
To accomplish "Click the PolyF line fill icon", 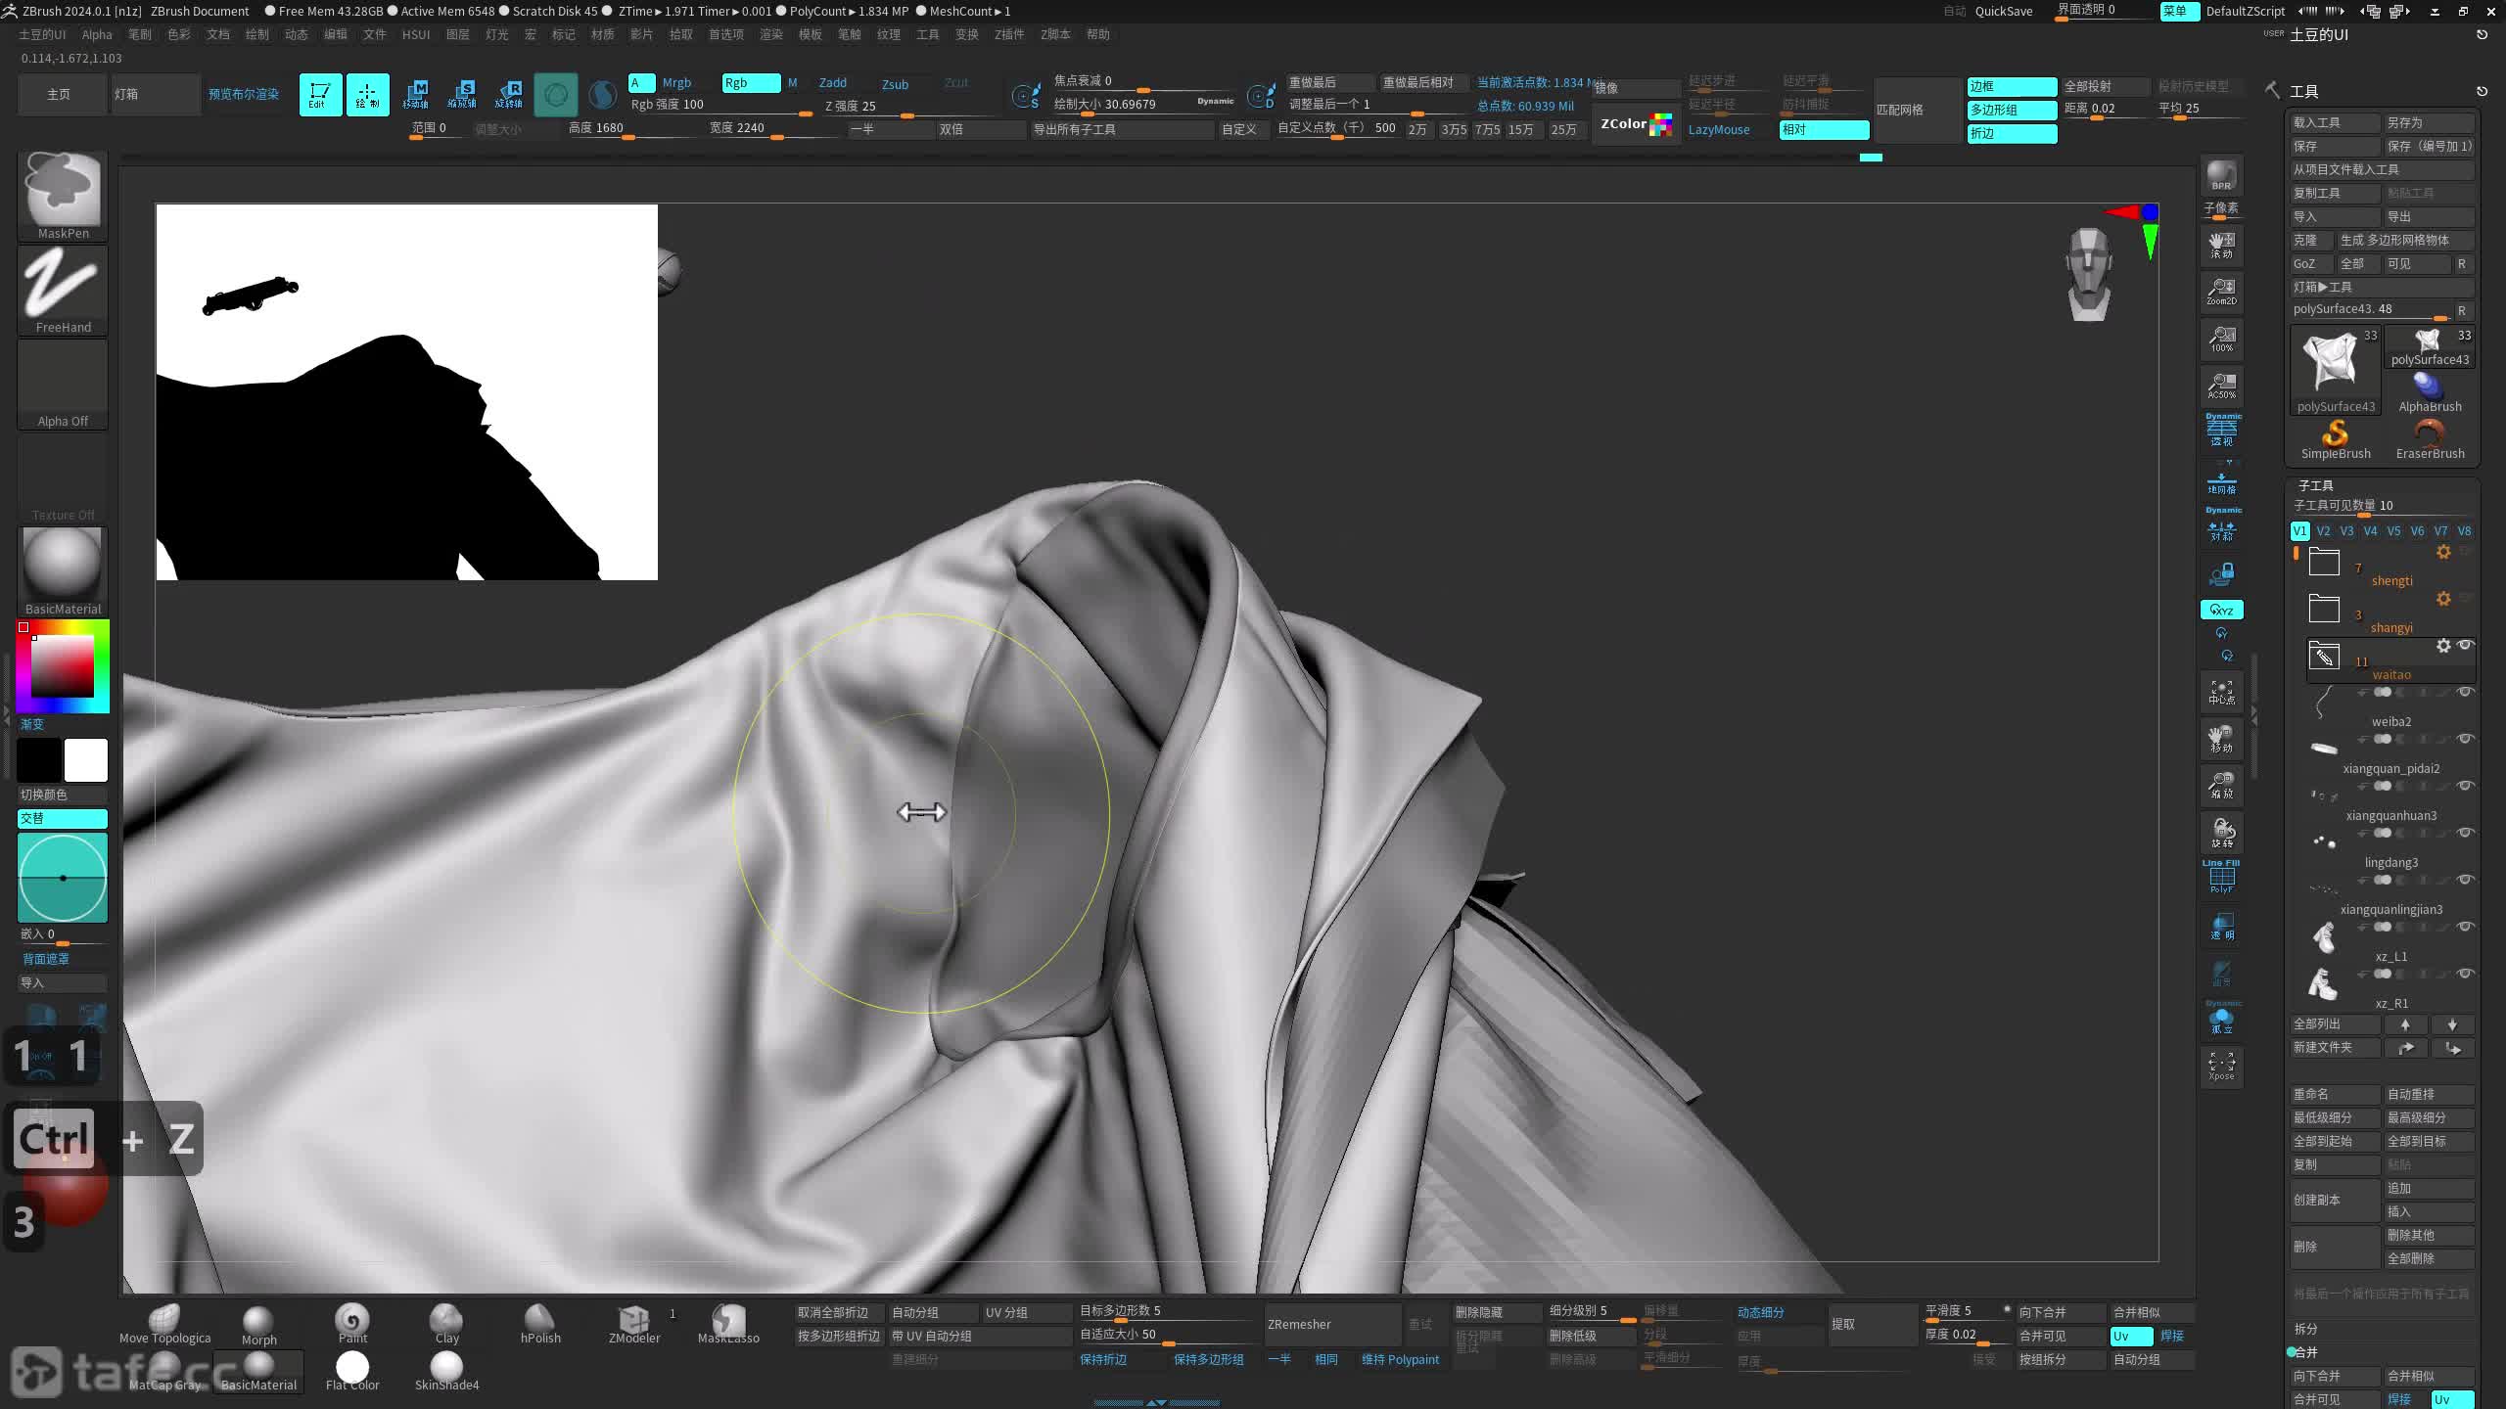I will pyautogui.click(x=2221, y=877).
